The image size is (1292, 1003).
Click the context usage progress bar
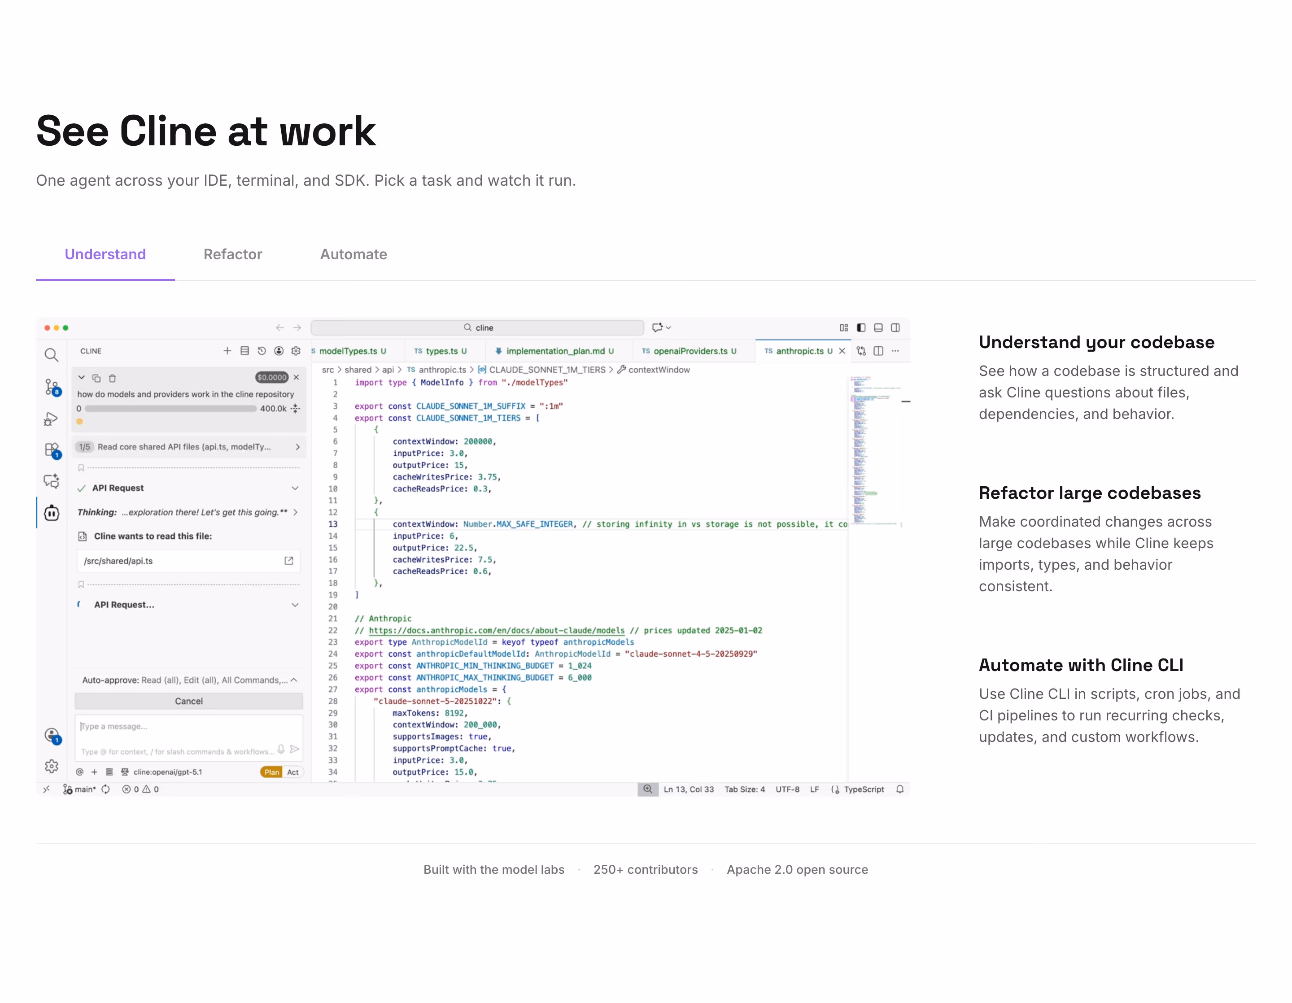coord(170,408)
